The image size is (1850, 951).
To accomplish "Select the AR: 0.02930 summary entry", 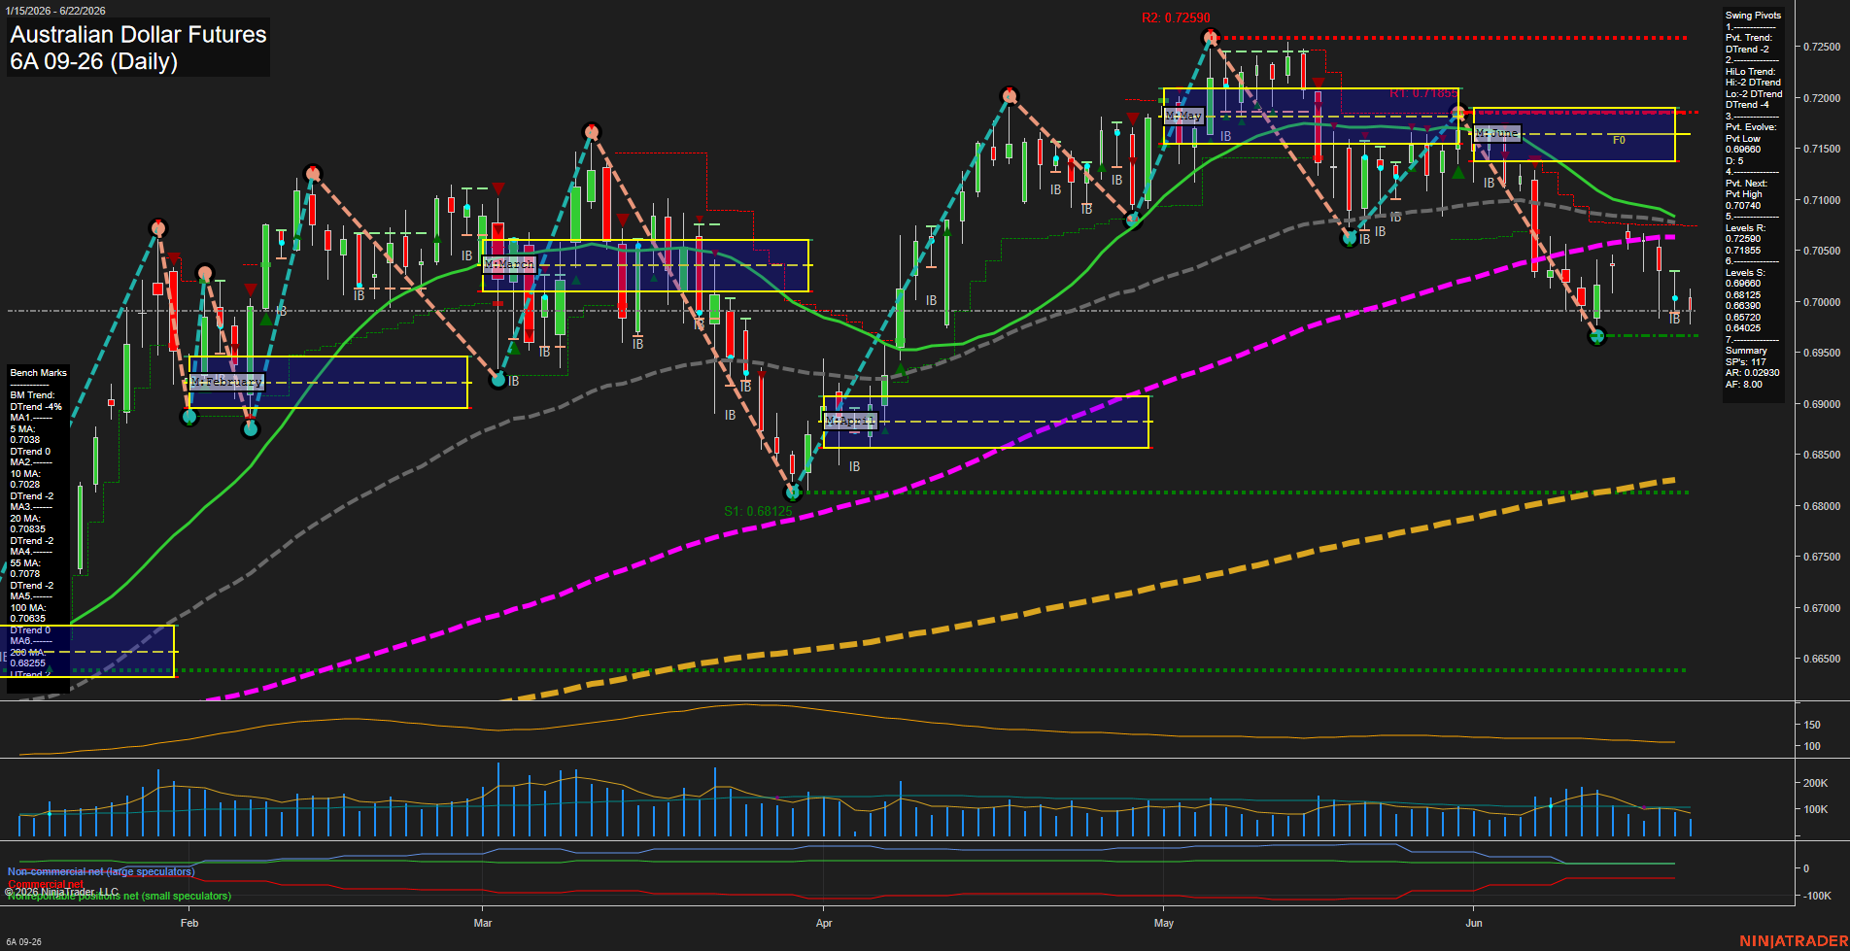I will point(1752,373).
